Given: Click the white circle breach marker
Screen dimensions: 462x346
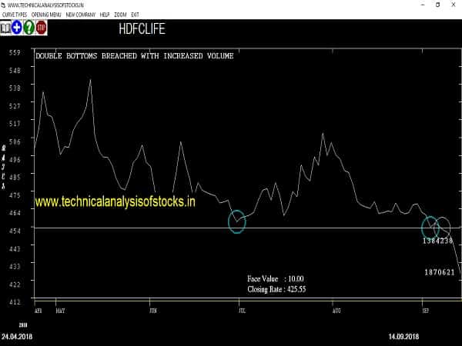Looking at the screenshot, I should click(x=442, y=227).
